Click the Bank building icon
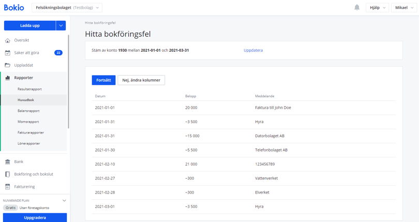The width and height of the screenshot is (419, 222). (x=8, y=162)
